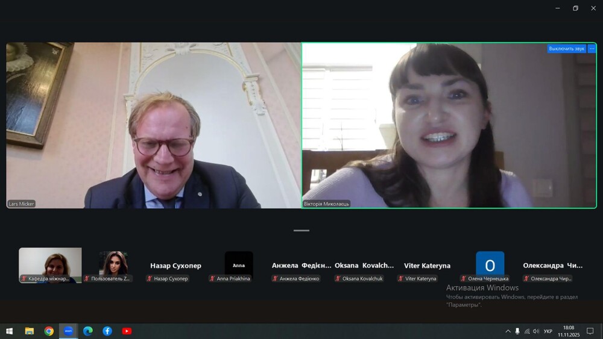Select Lars Micker's video tile
Image resolution: width=603 pixels, height=339 pixels.
click(154, 125)
